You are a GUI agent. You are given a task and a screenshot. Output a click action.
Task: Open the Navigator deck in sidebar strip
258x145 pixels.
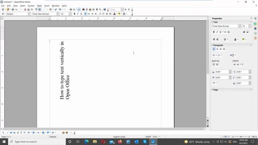click(255, 38)
